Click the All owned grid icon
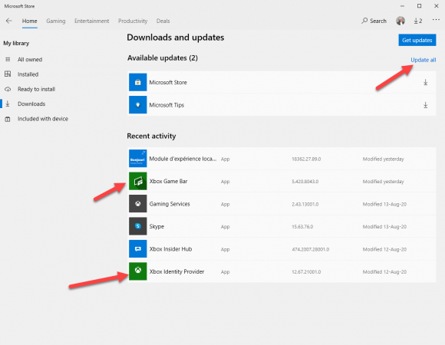This screenshot has width=445, height=345. [x=8, y=59]
